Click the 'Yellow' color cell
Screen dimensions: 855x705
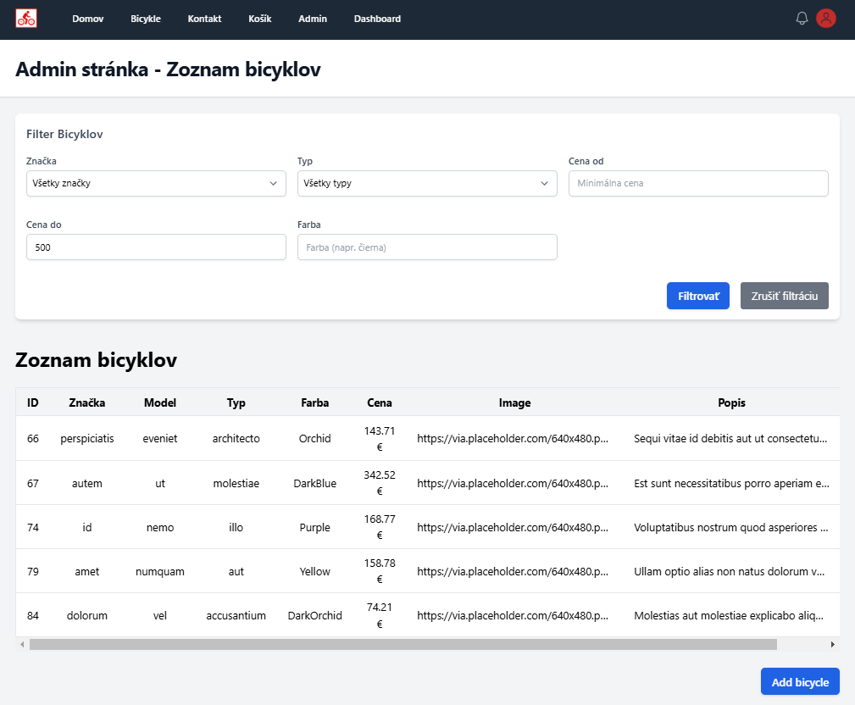pos(314,571)
